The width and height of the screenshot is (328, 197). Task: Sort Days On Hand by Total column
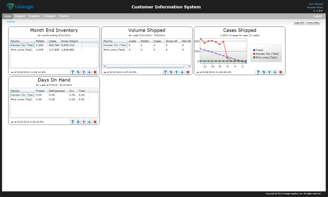coord(83,91)
